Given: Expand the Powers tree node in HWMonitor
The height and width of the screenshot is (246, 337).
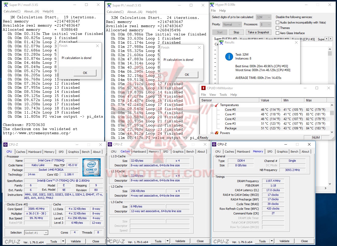Looking at the screenshot, I should [212, 133].
